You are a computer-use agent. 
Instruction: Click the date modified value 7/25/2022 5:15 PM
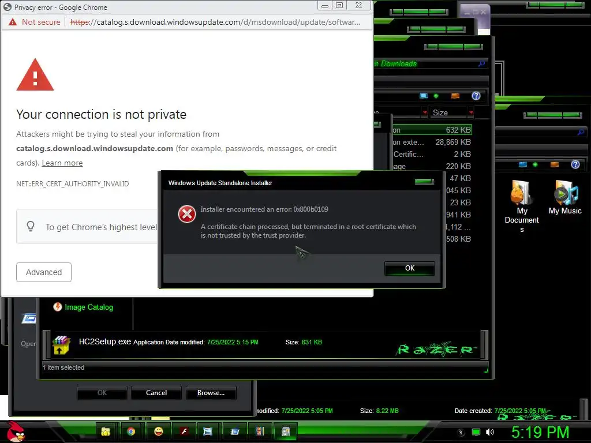tap(233, 342)
